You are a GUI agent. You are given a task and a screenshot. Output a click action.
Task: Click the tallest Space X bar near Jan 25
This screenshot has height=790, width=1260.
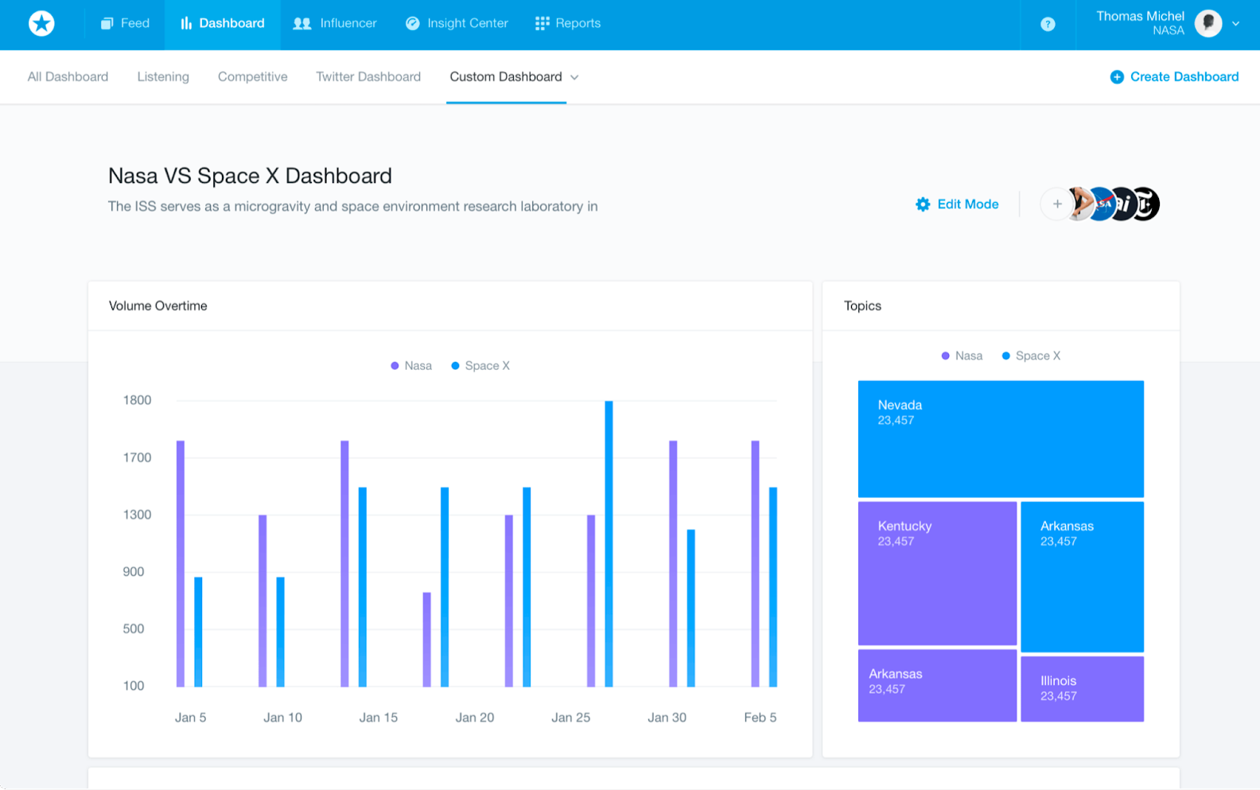point(609,544)
